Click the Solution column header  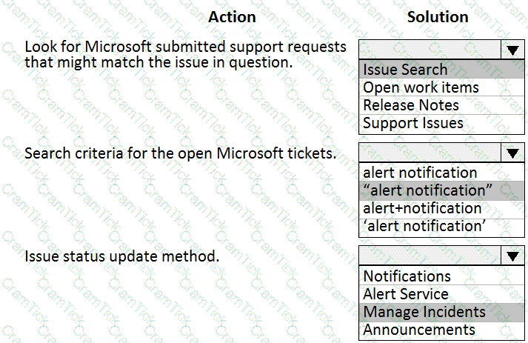(438, 17)
